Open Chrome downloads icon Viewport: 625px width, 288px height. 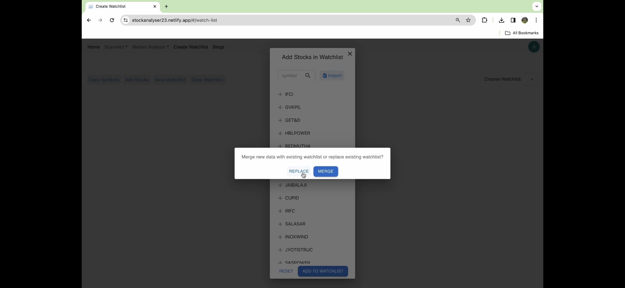point(501,20)
